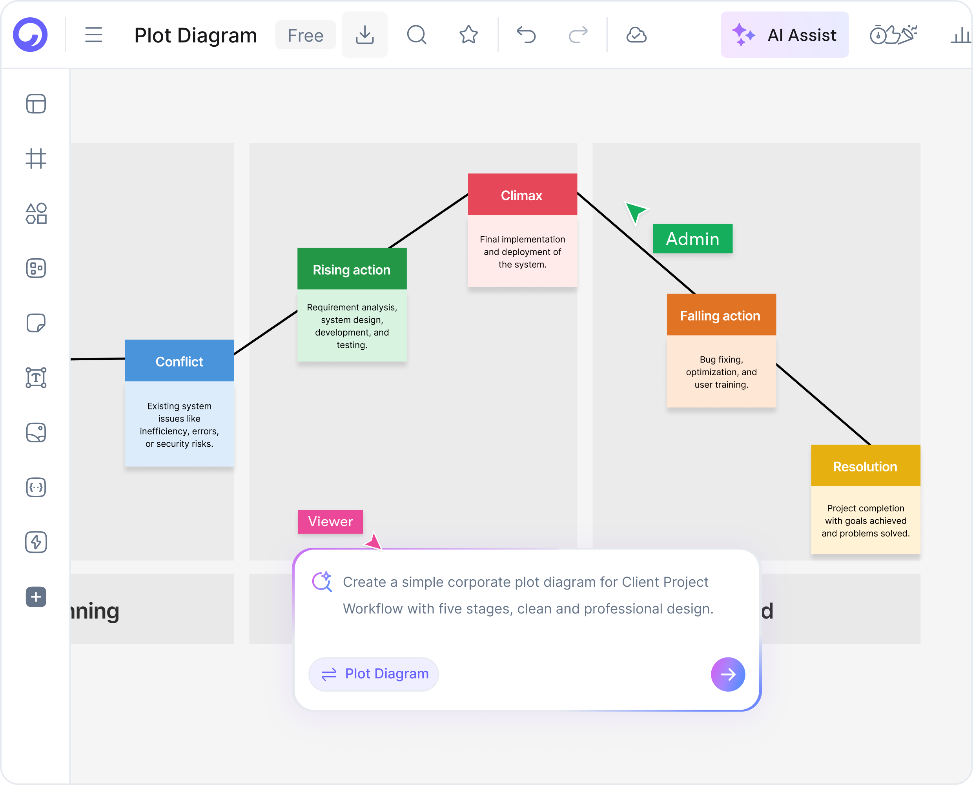Screen dimensions: 973x785
Task: Open the hamburger main menu
Action: click(93, 35)
